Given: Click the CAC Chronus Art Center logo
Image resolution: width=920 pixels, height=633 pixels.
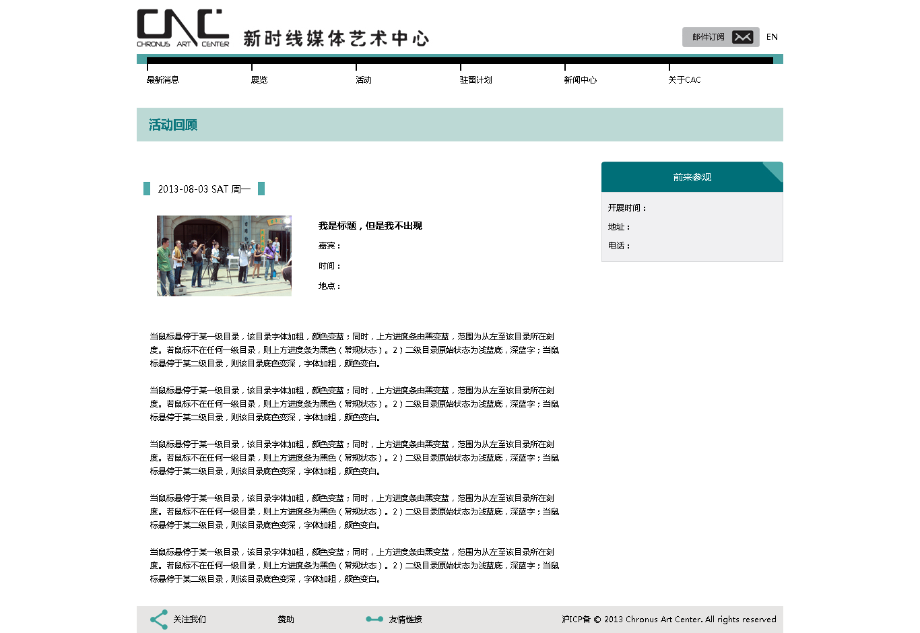Looking at the screenshot, I should pos(183,28).
